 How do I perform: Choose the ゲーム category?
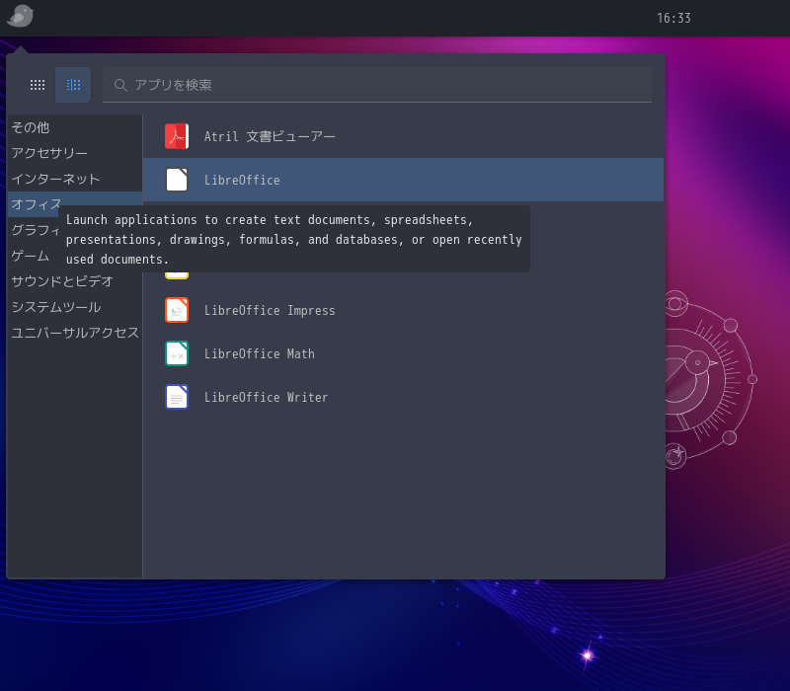[30, 256]
